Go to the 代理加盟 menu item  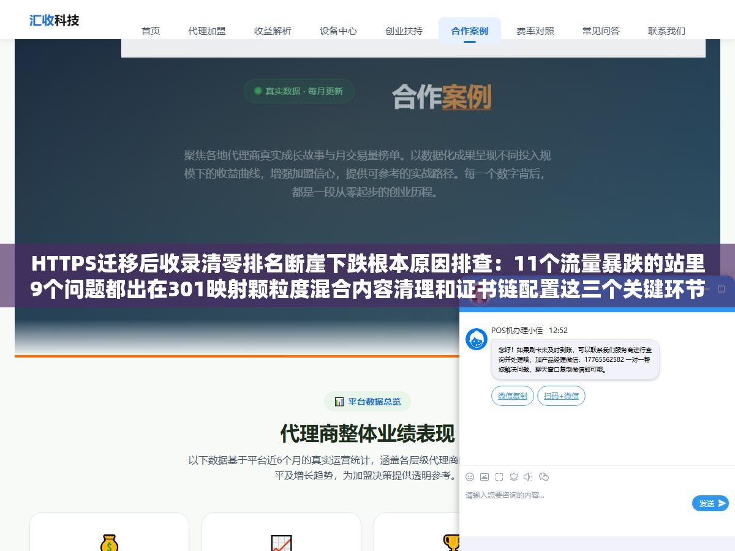pyautogui.click(x=207, y=31)
